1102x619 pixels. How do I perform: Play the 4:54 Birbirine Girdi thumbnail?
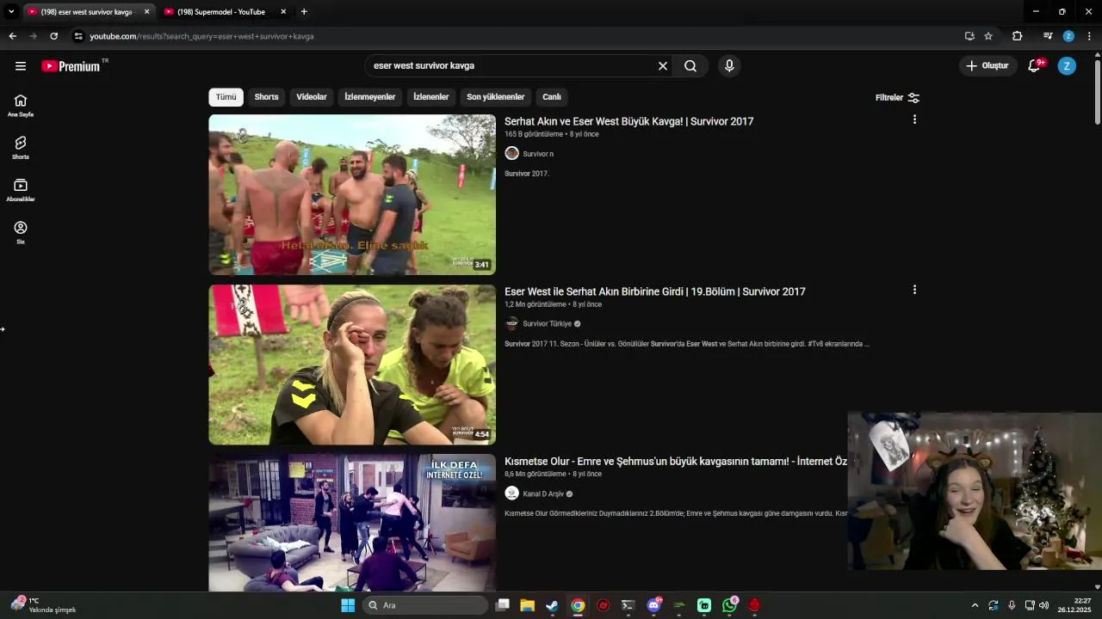pos(352,365)
